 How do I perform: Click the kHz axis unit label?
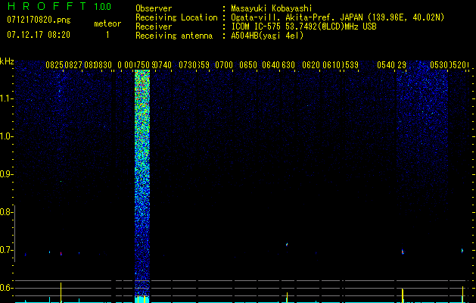coord(7,61)
